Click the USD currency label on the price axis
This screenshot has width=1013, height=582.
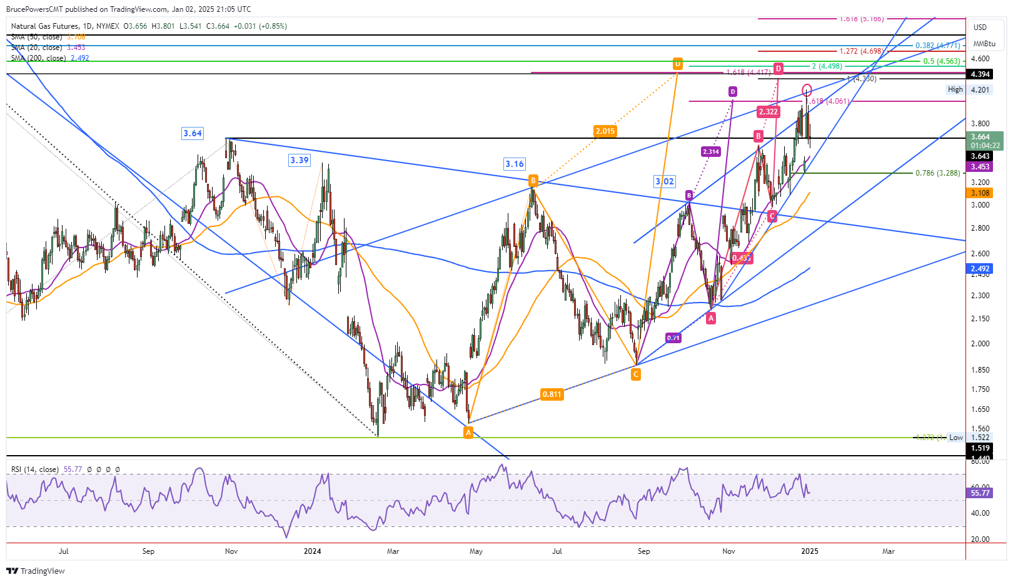980,27
